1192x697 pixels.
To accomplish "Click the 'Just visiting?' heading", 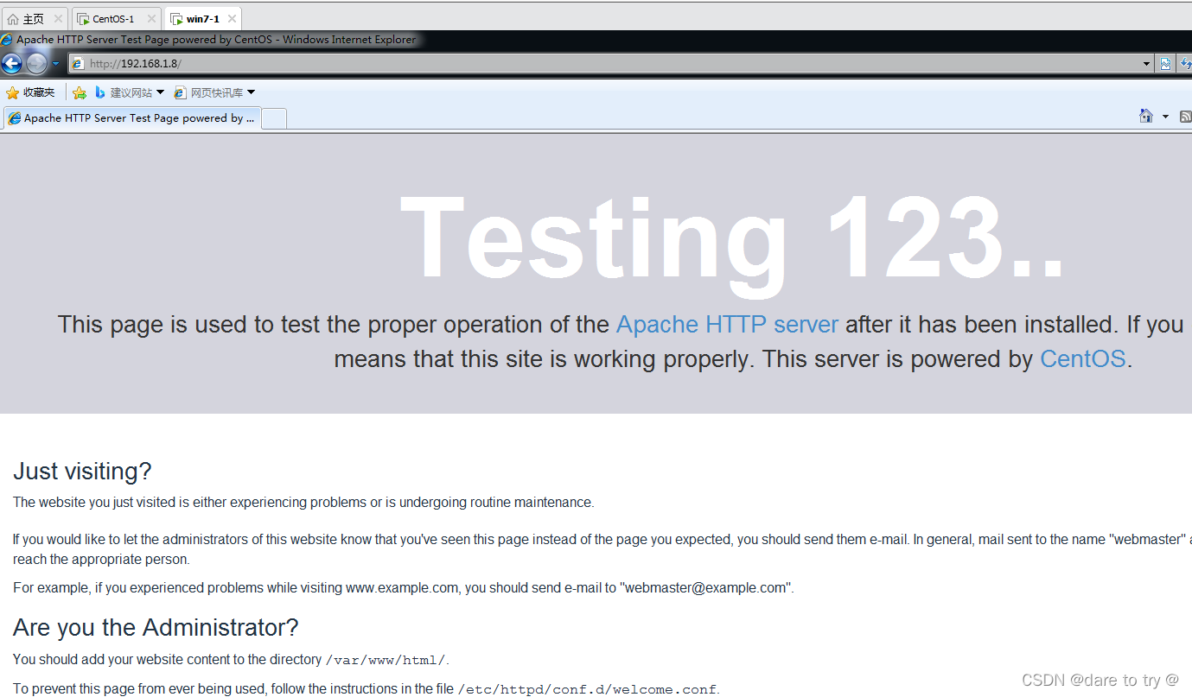I will 82,472.
